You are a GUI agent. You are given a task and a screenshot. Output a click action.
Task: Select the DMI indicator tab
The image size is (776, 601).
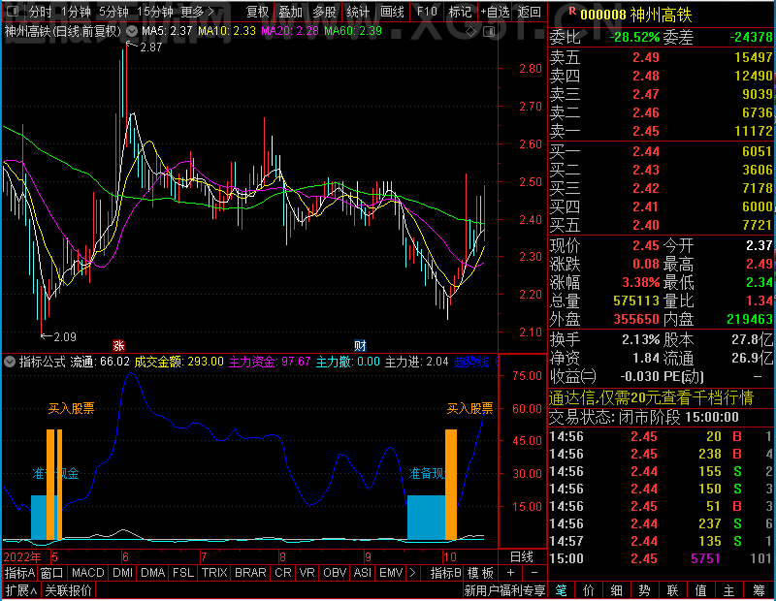pos(122,573)
